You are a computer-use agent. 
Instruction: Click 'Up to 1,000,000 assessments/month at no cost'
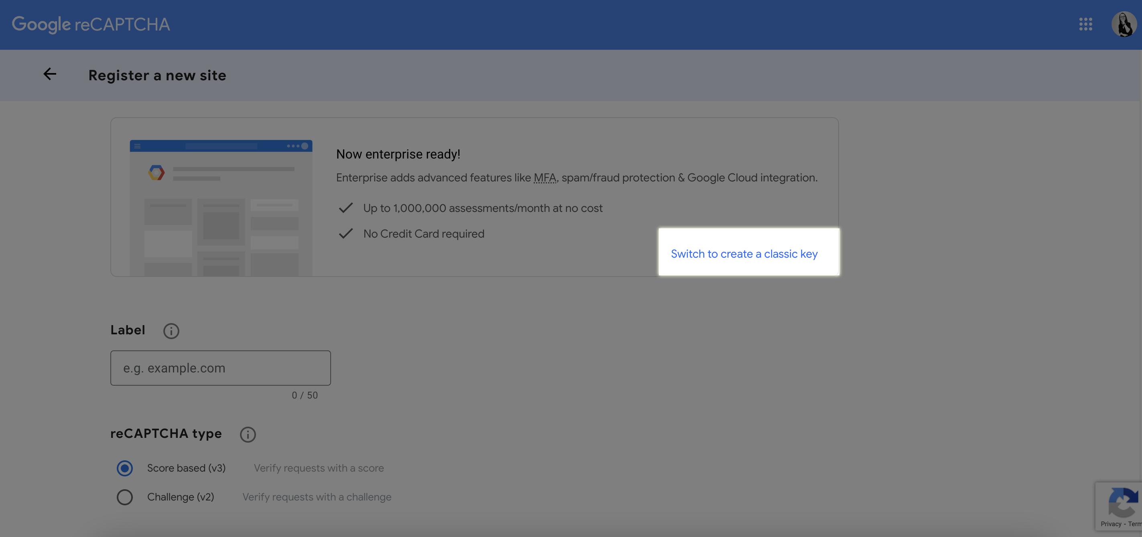(483, 208)
